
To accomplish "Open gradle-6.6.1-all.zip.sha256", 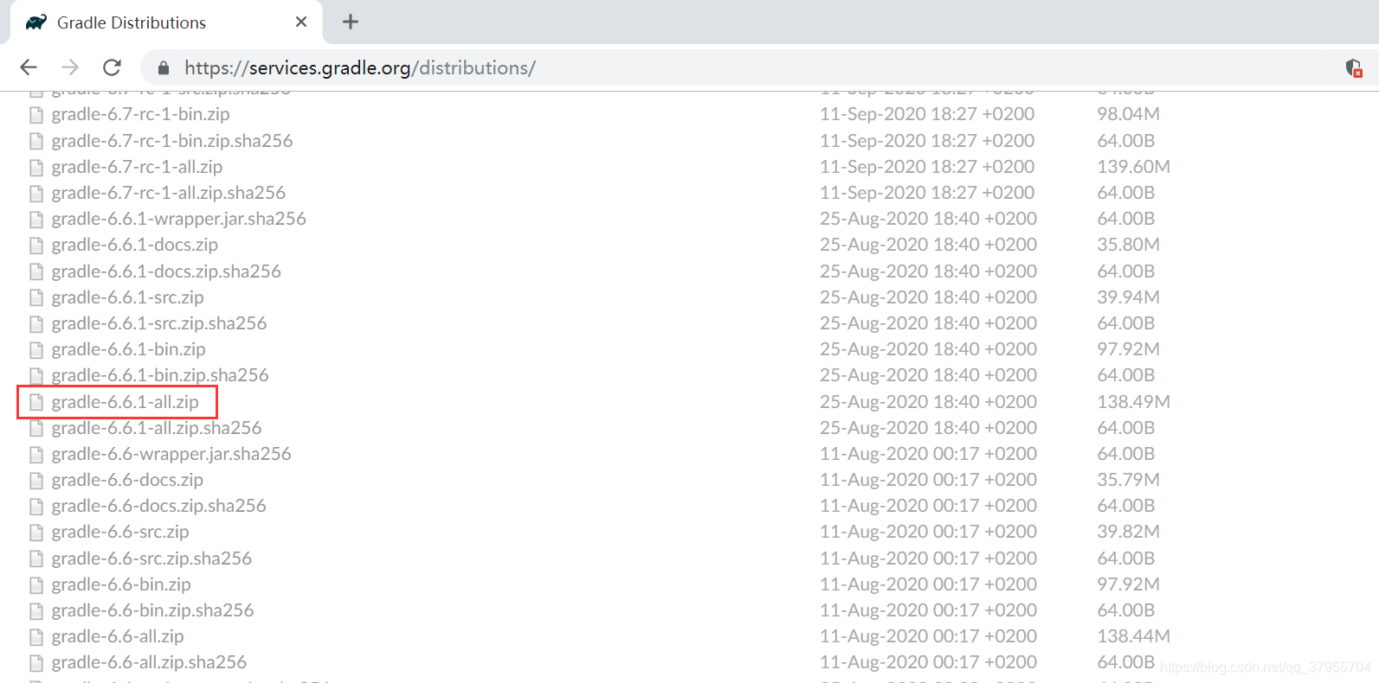I will pos(156,427).
